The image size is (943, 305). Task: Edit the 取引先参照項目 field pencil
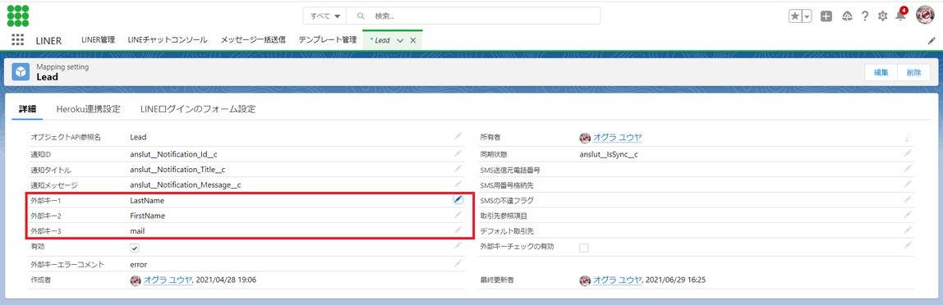pyautogui.click(x=908, y=215)
